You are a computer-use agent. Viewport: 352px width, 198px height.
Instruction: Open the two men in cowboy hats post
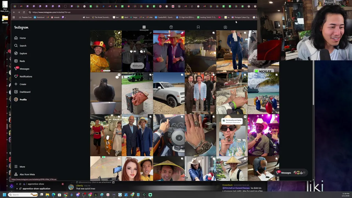pyautogui.click(x=169, y=51)
